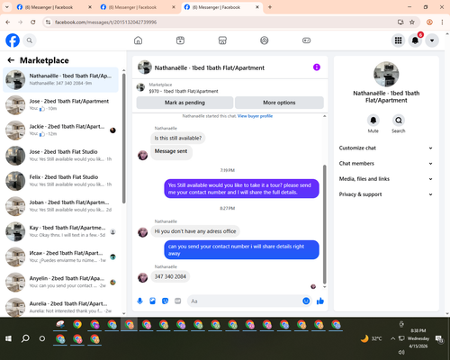Reload the page
450x360 pixels.
pos(33,22)
